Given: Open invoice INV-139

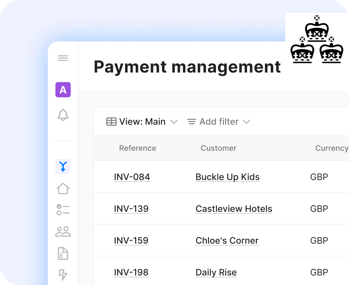Looking at the screenshot, I should [x=131, y=209].
